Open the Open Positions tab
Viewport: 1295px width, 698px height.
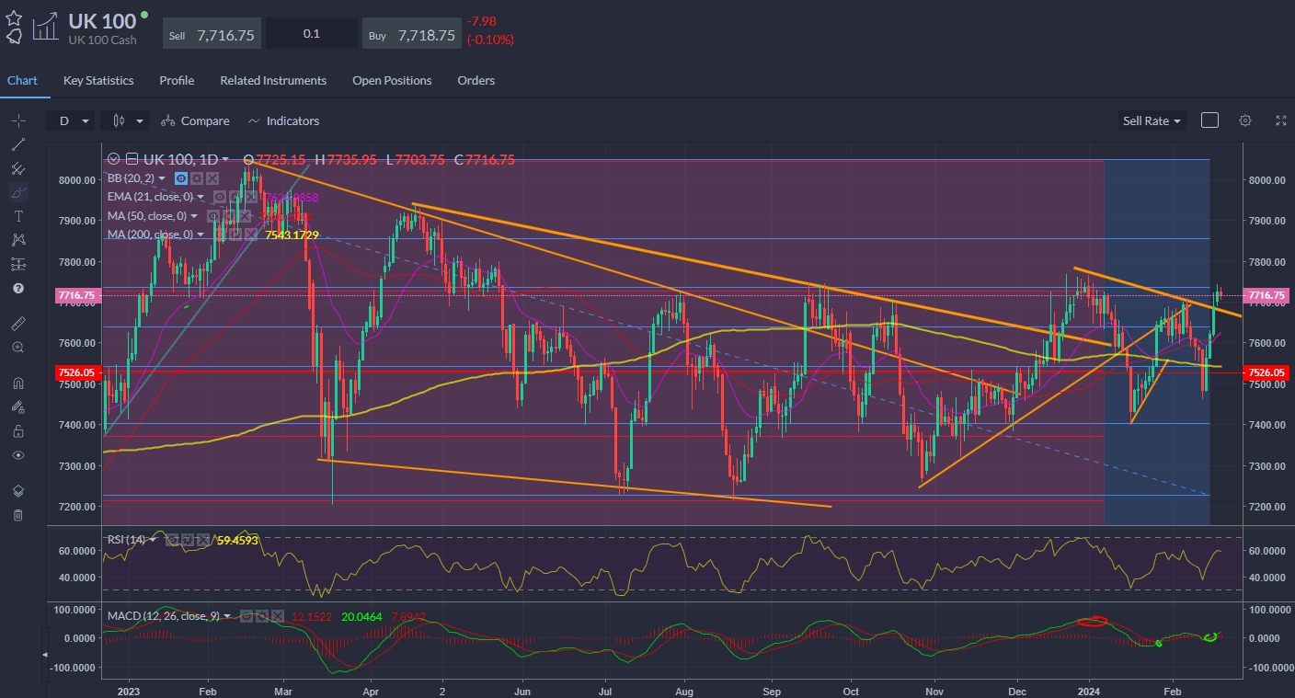click(392, 80)
